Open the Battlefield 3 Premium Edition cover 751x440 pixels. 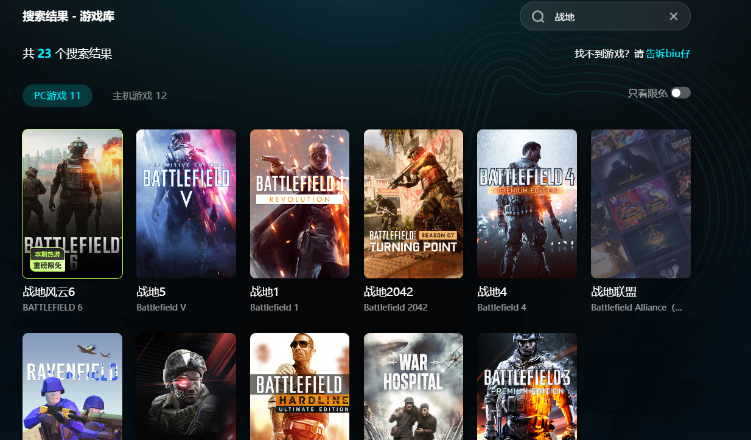(527, 387)
